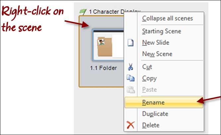Add a New Scene from the menu
221x135 pixels.
[x=157, y=54]
